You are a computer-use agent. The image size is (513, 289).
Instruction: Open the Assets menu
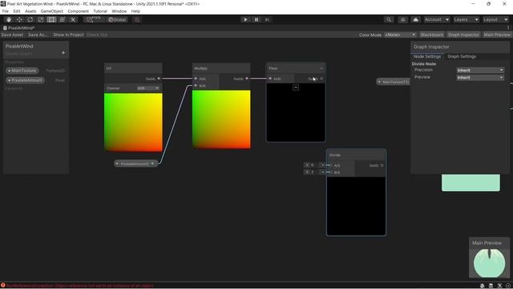click(30, 11)
